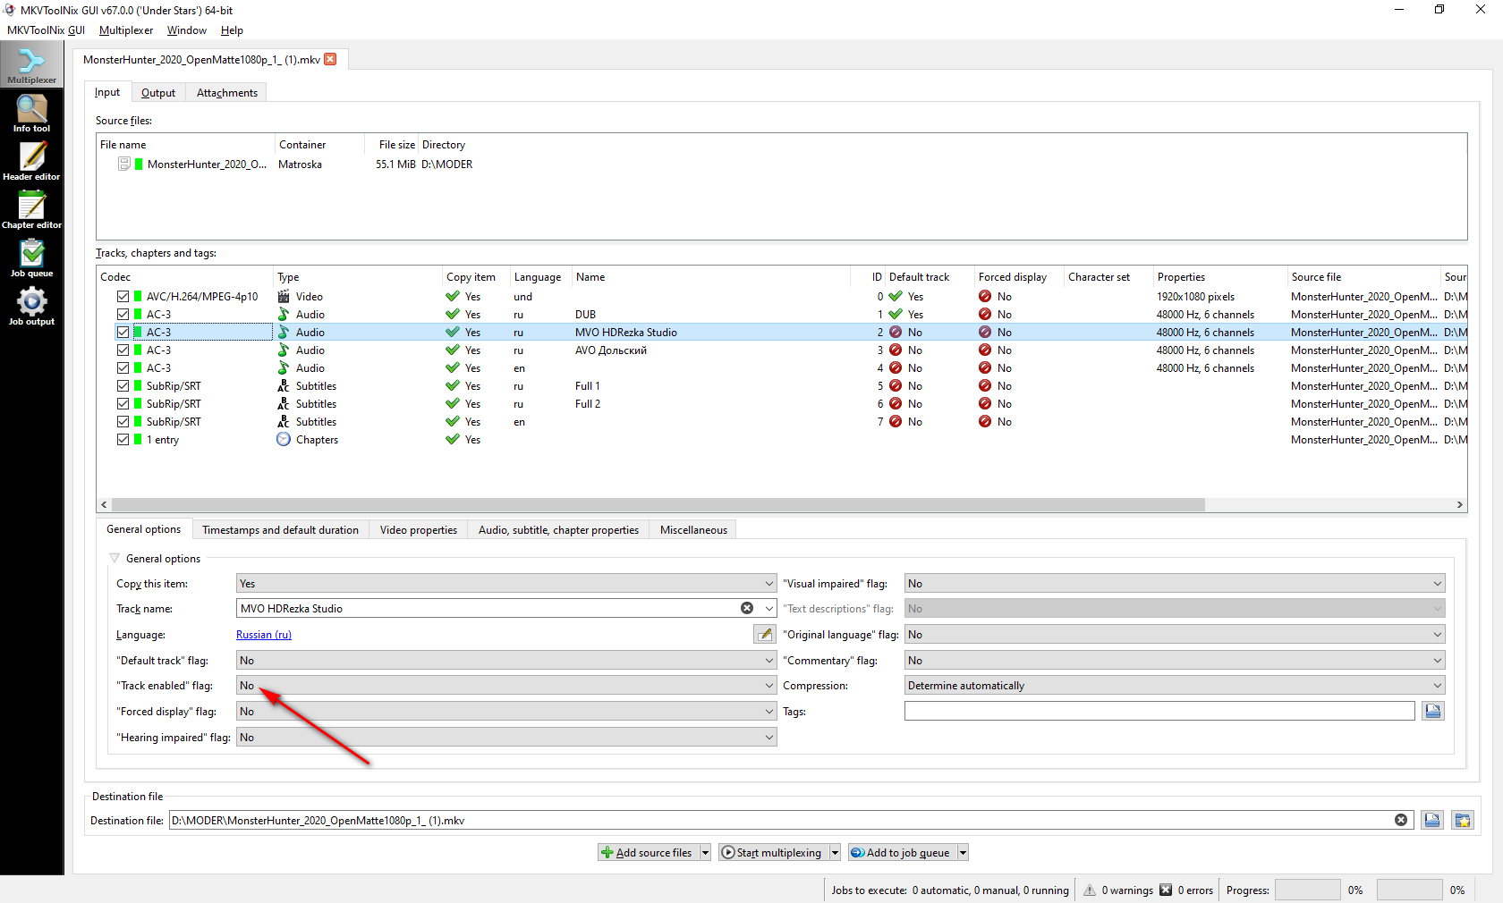
Task: Open the Original language flag dropdown
Action: pyautogui.click(x=1175, y=634)
